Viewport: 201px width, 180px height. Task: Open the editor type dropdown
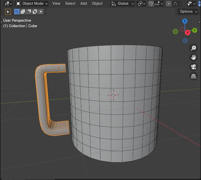click(8, 3)
